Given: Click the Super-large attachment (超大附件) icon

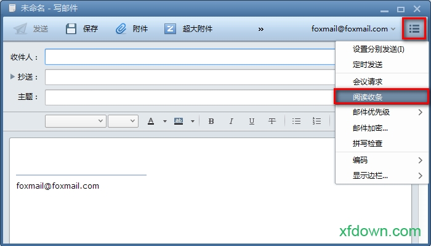Looking at the screenshot, I should tap(170, 28).
